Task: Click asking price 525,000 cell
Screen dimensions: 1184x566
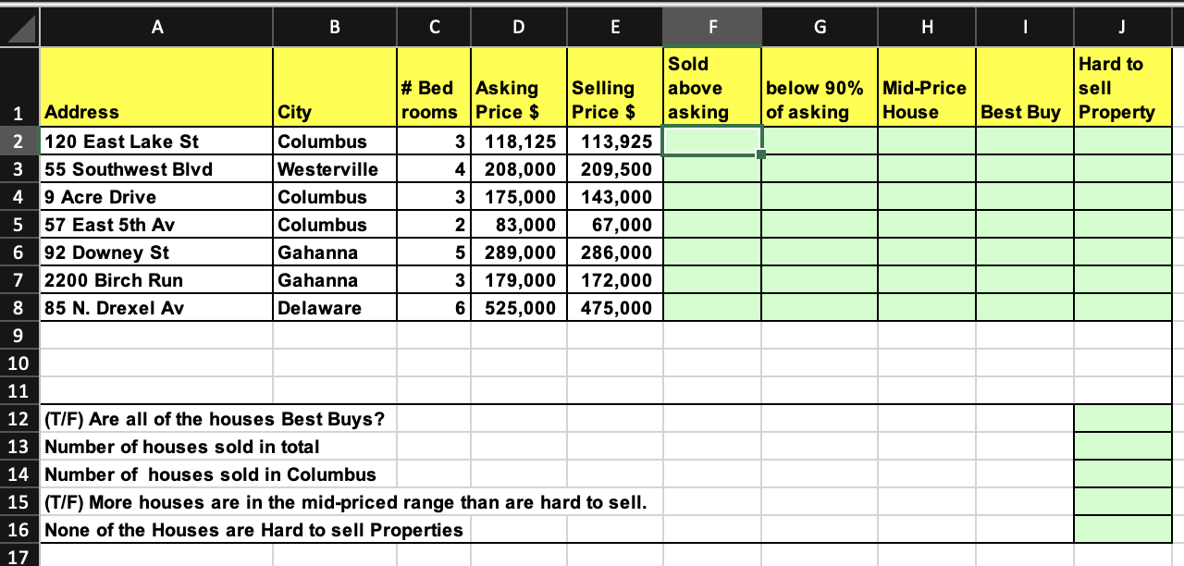Action: point(519,308)
